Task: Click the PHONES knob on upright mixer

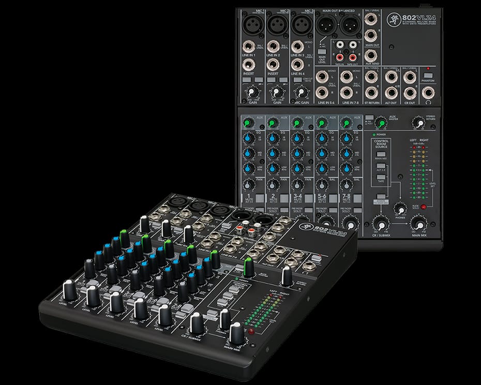Action: (400, 209)
